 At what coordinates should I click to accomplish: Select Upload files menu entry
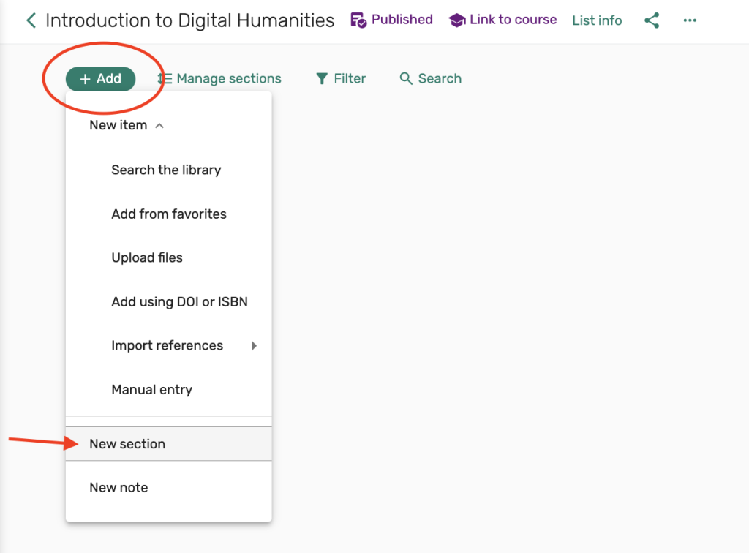147,258
